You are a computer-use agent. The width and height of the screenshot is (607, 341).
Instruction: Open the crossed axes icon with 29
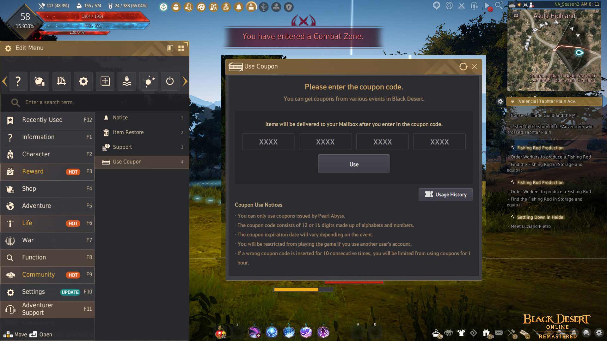pyautogui.click(x=512, y=333)
